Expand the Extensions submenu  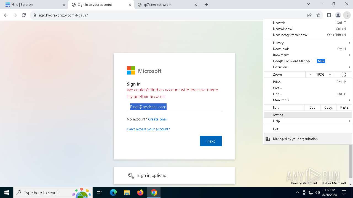308,67
